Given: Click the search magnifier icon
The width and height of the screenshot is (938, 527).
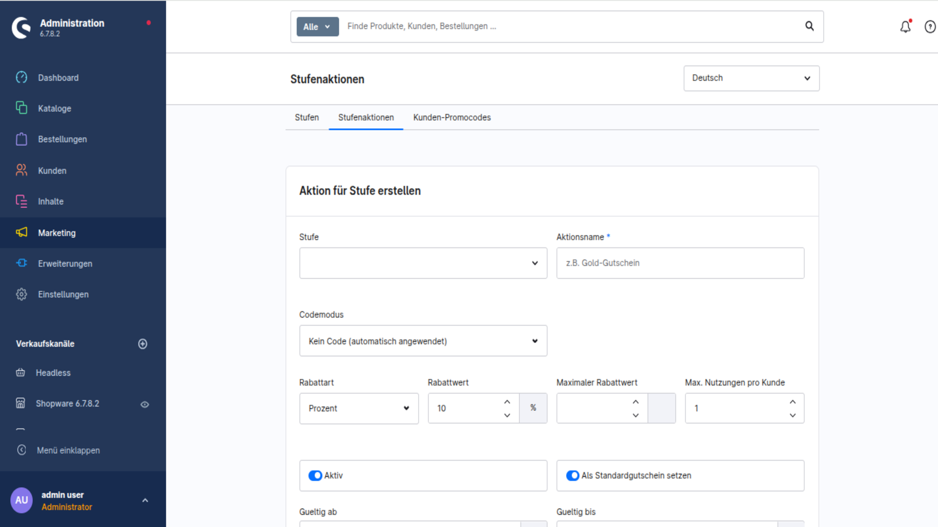Looking at the screenshot, I should pyautogui.click(x=810, y=26).
